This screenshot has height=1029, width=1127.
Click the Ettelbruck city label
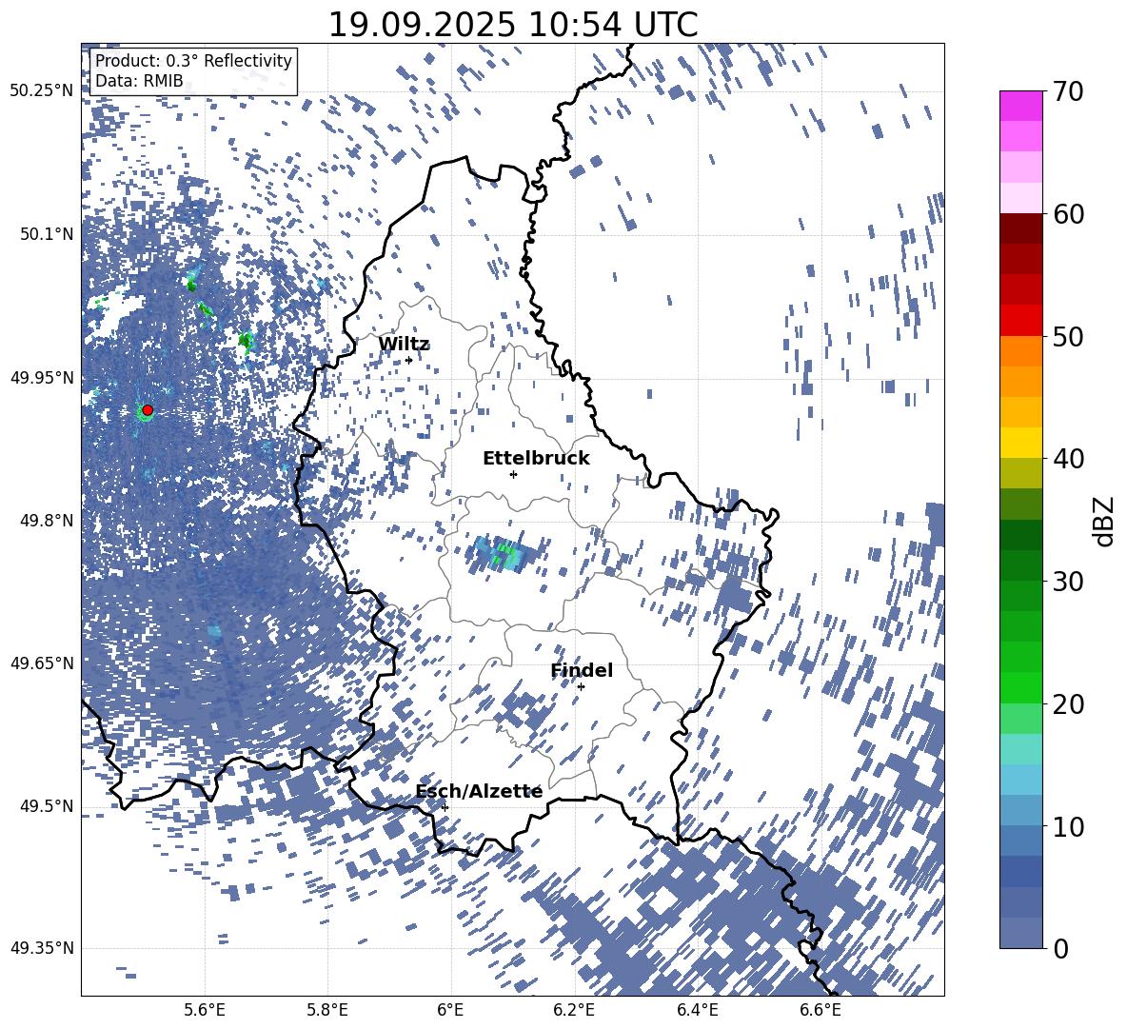[x=536, y=459]
